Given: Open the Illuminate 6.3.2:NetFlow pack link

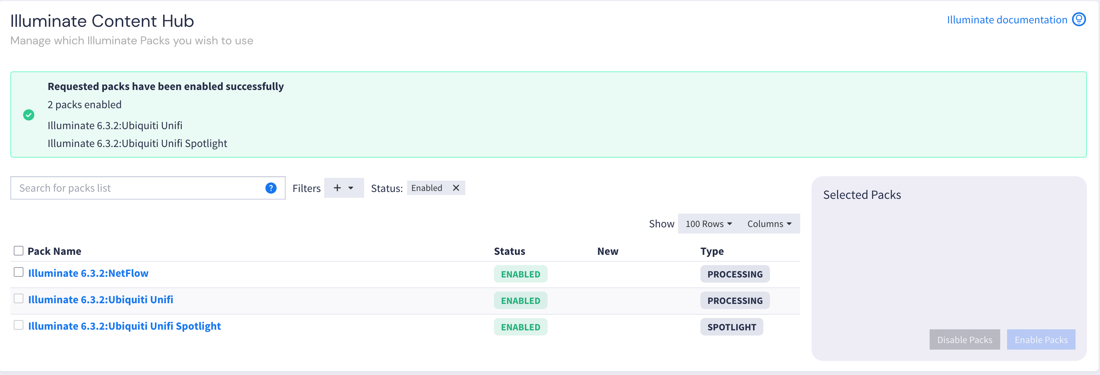Looking at the screenshot, I should pyautogui.click(x=88, y=273).
